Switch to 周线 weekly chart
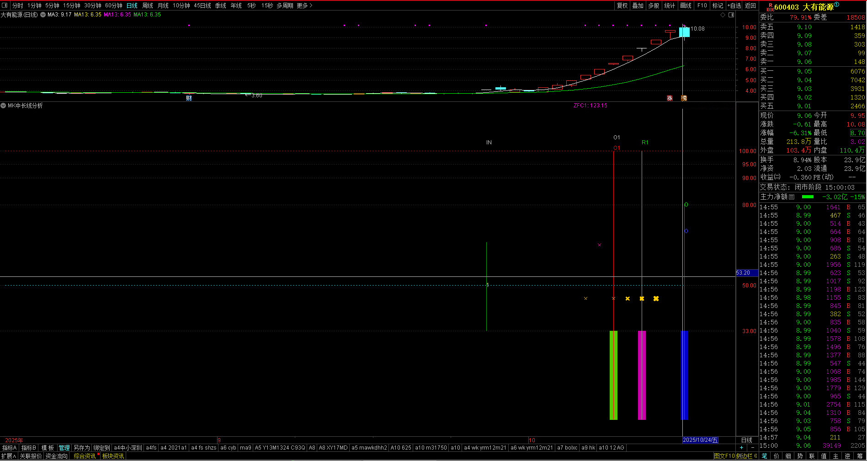 pos(148,5)
